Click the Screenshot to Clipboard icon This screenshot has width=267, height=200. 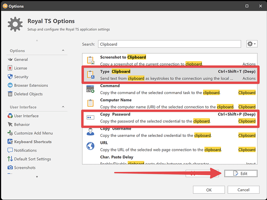[91, 60]
